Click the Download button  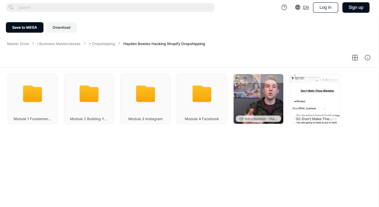[62, 27]
